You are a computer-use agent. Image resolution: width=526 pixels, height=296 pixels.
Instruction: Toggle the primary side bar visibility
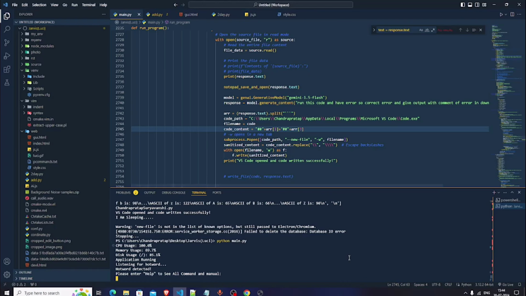tap(462, 5)
